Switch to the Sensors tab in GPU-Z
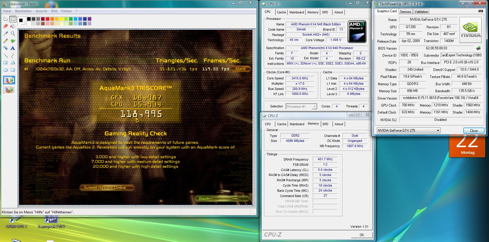The width and height of the screenshot is (489, 242). click(406, 12)
